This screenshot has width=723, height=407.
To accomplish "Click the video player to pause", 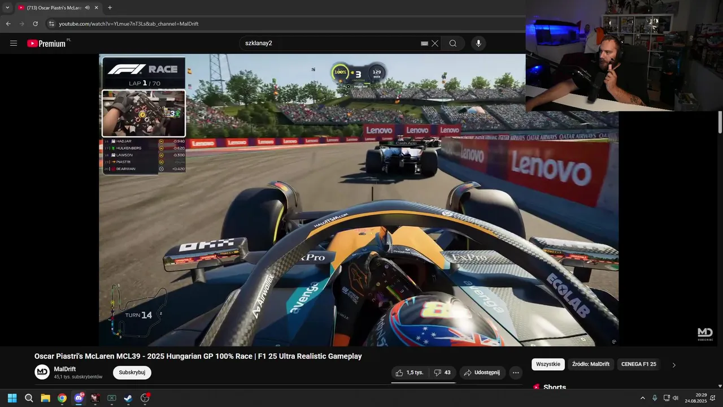I will (359, 200).
